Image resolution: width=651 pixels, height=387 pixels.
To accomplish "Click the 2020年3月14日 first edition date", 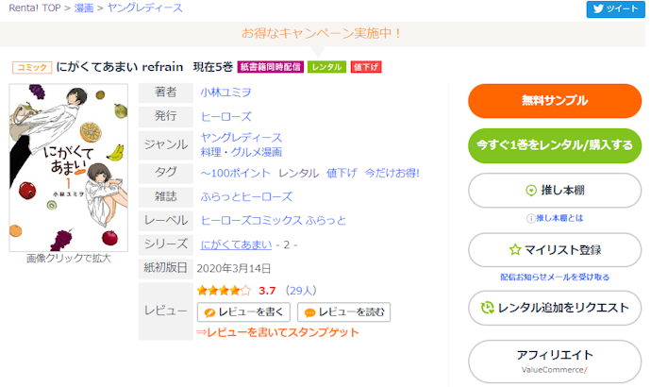I will (x=234, y=269).
